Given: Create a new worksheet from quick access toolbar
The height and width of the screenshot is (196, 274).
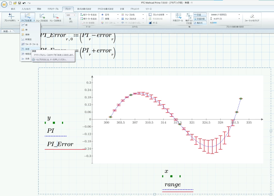Looking at the screenshot, I should pos(10,3).
